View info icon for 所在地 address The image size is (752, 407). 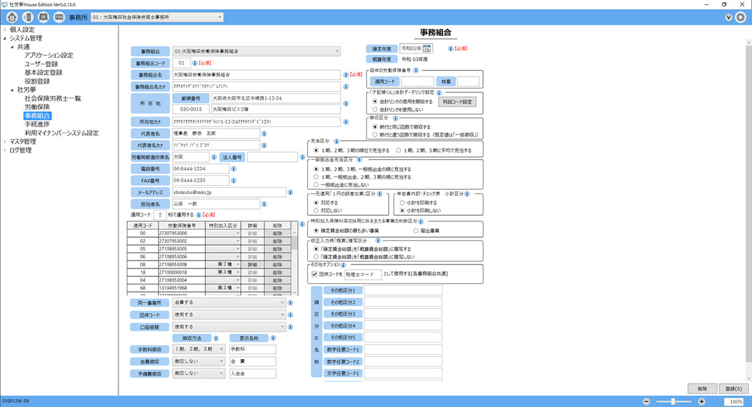[346, 103]
